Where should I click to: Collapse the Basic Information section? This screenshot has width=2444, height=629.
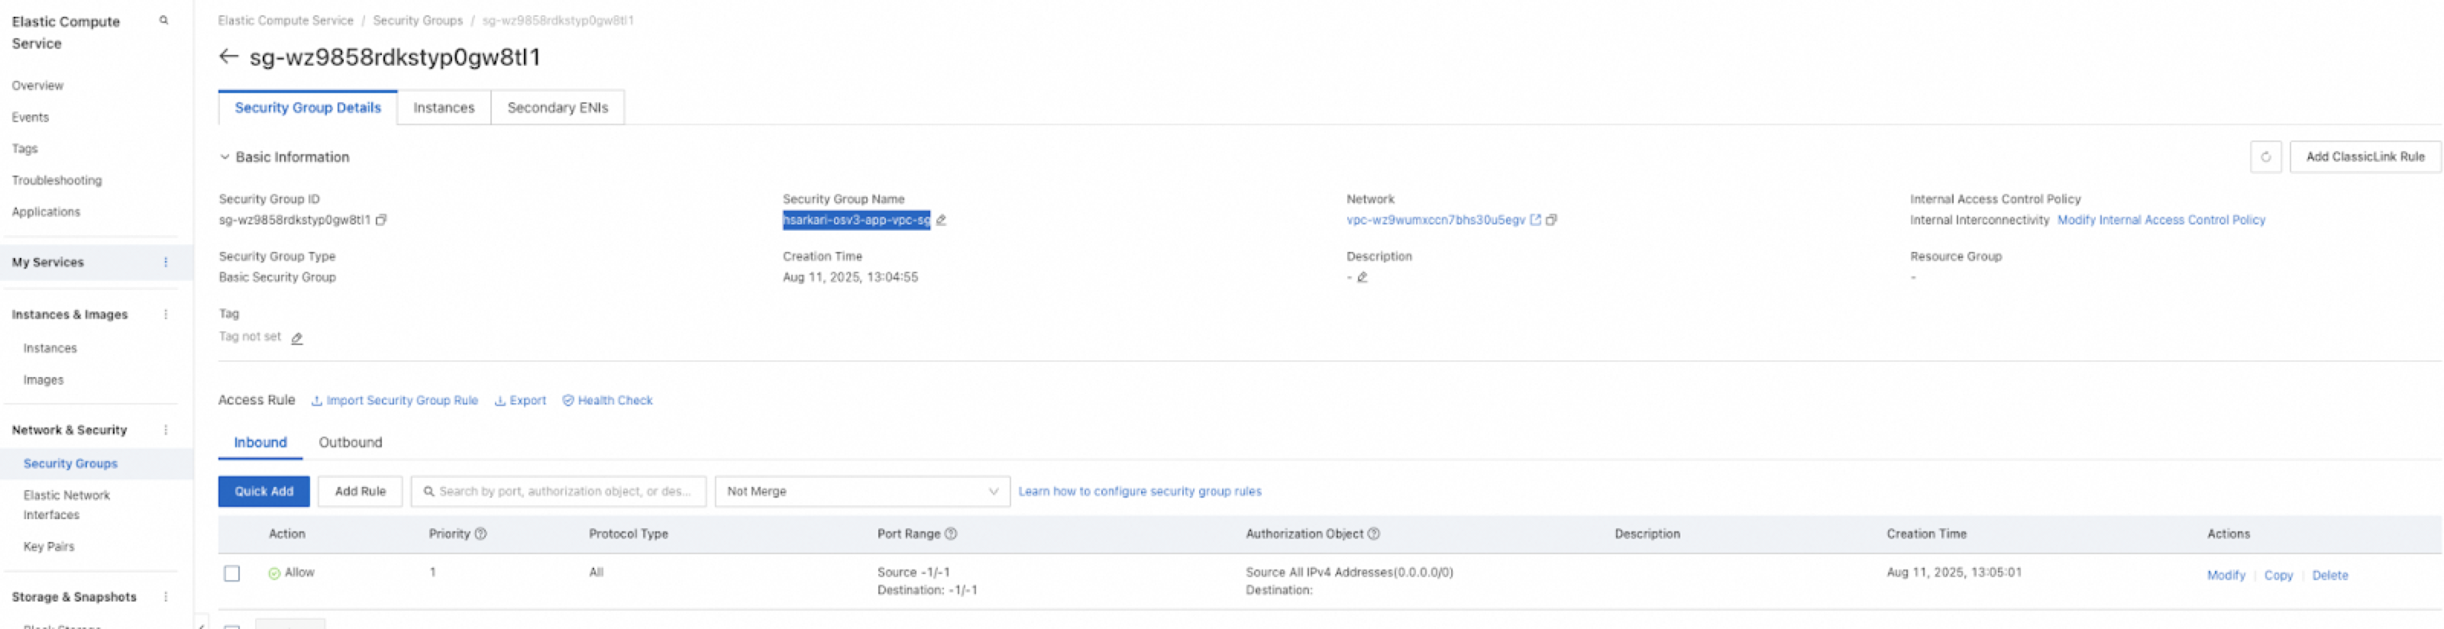pyautogui.click(x=225, y=157)
